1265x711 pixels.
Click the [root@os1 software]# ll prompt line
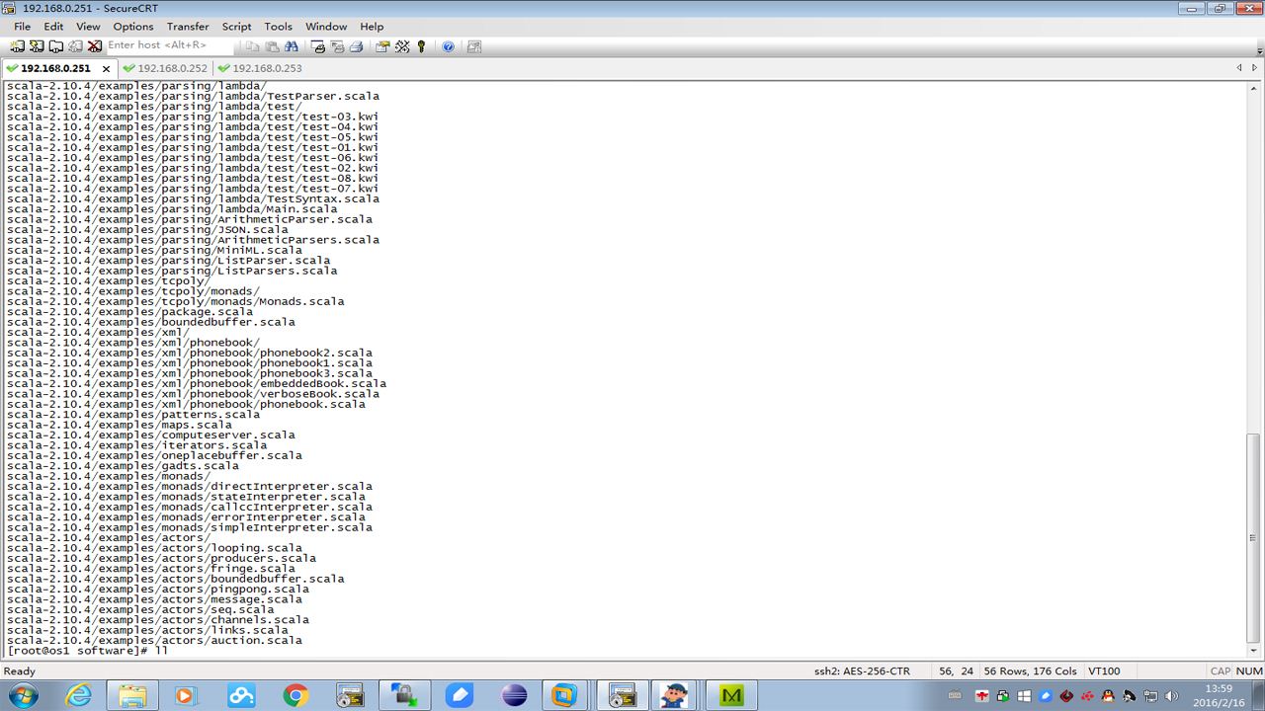(x=87, y=651)
